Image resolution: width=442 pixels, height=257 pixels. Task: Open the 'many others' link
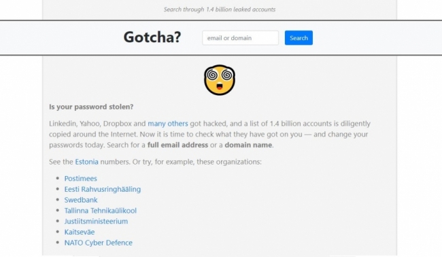[x=168, y=124]
